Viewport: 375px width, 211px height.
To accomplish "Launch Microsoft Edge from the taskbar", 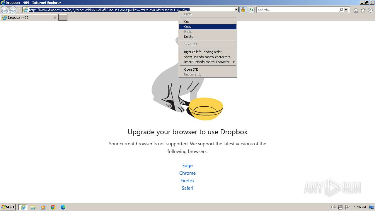I will 63,207.
